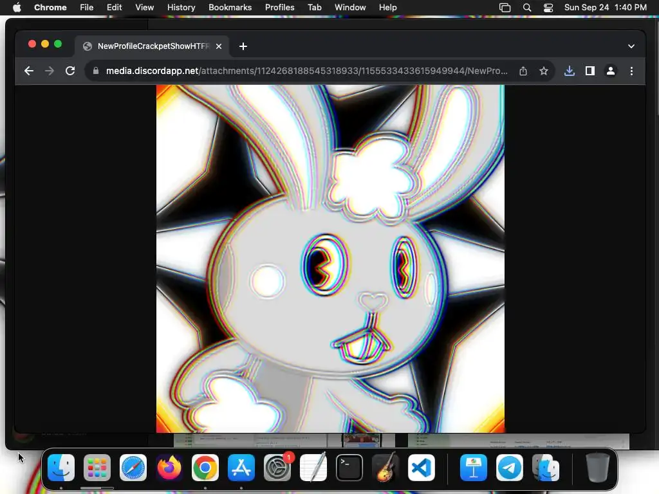Image resolution: width=659 pixels, height=494 pixels.
Task: Open Control Center in menu bar
Action: point(548,8)
